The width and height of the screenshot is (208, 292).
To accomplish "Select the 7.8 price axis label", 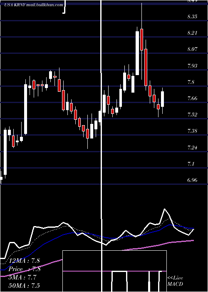I will point(191,82).
